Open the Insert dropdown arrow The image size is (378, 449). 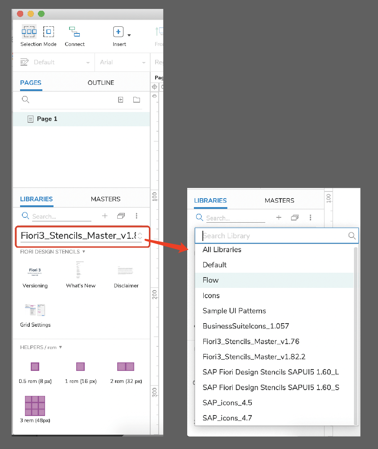tap(129, 35)
